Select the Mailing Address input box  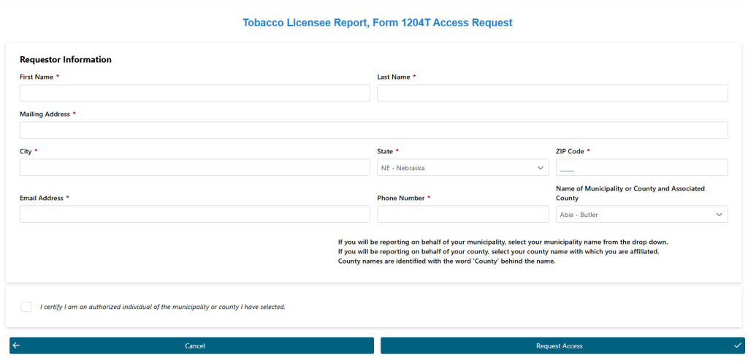coord(373,130)
